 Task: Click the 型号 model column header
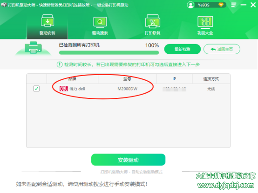point(127,79)
